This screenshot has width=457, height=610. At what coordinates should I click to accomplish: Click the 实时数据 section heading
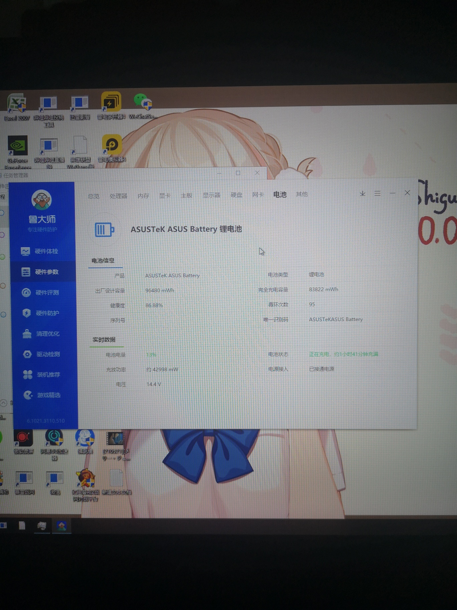tap(104, 340)
